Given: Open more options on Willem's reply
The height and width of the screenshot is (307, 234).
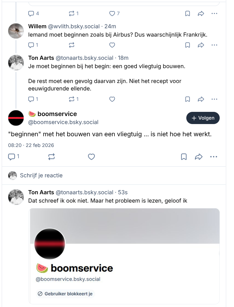Looking at the screenshot, I should pyautogui.click(x=214, y=45).
